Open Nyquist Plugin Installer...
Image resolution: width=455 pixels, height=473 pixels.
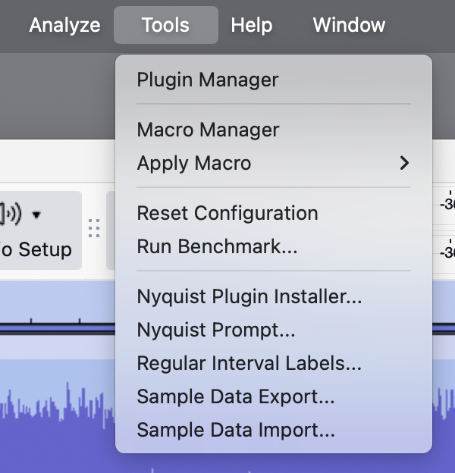pos(249,296)
